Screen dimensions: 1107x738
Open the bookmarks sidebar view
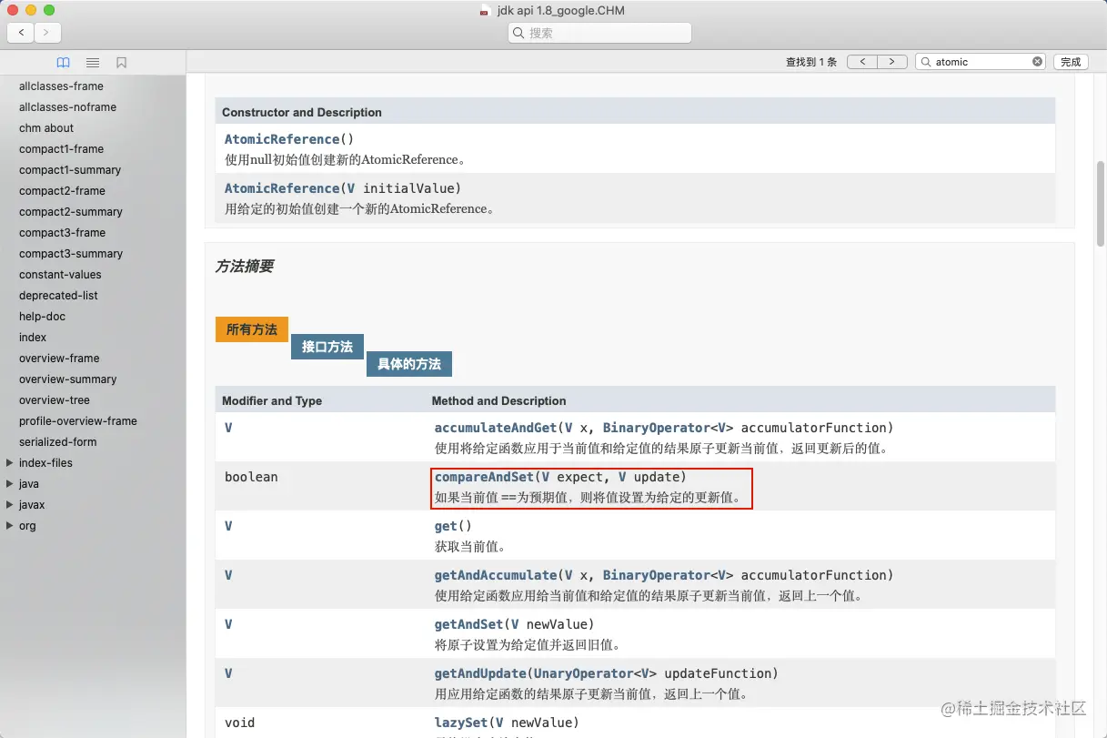coord(121,63)
